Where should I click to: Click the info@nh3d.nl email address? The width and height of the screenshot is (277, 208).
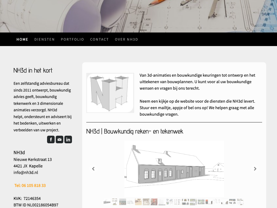point(26,173)
